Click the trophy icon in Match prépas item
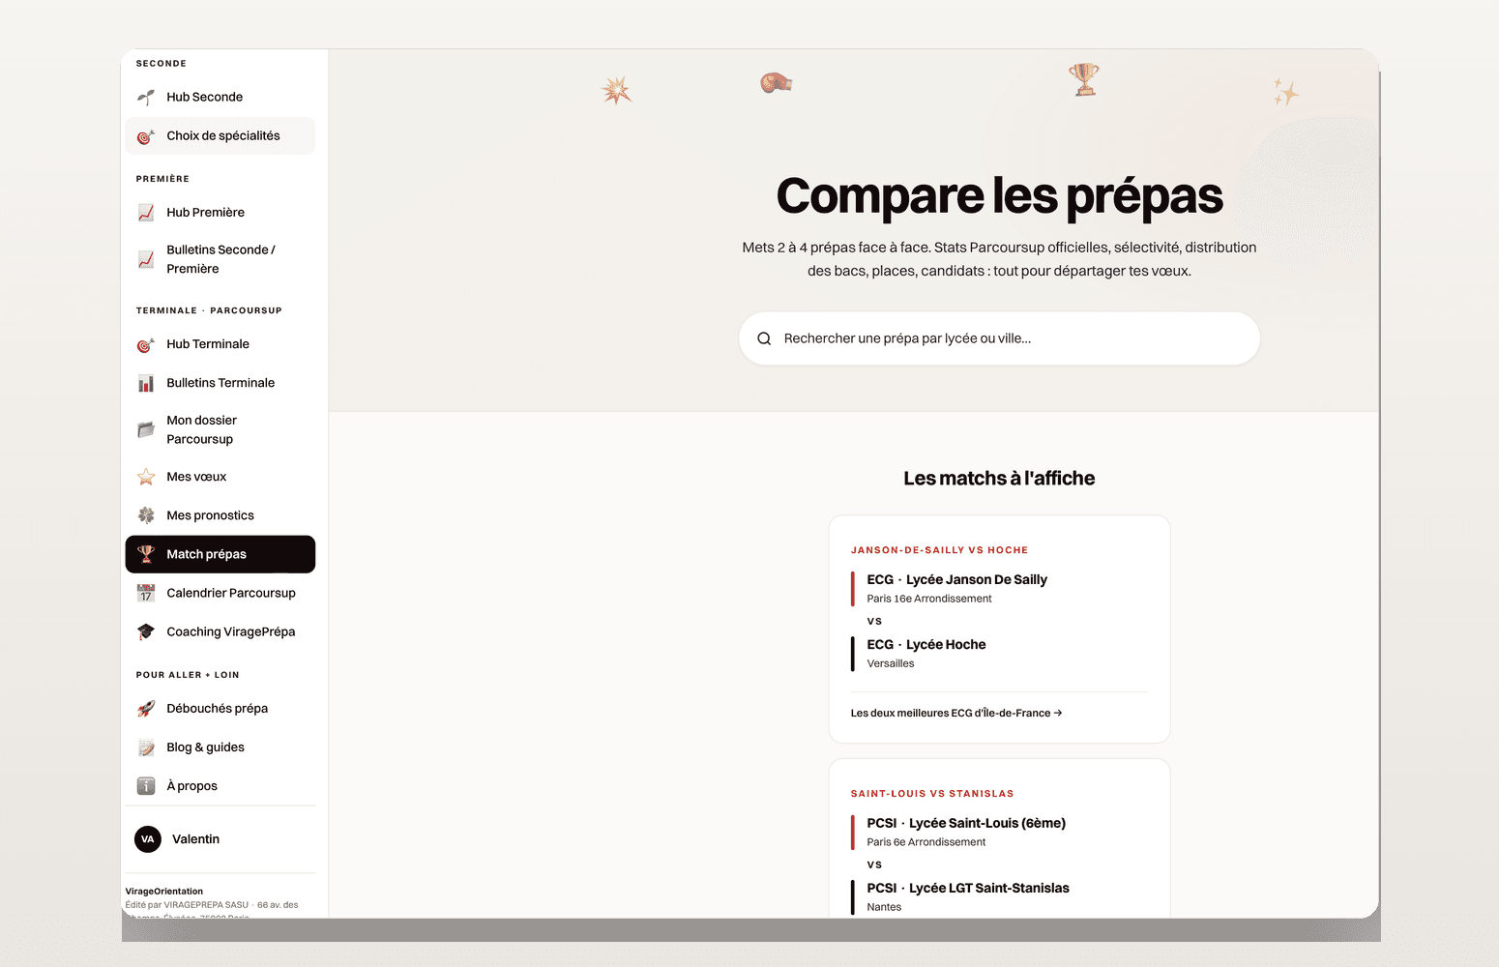This screenshot has height=967, width=1499. click(x=146, y=554)
